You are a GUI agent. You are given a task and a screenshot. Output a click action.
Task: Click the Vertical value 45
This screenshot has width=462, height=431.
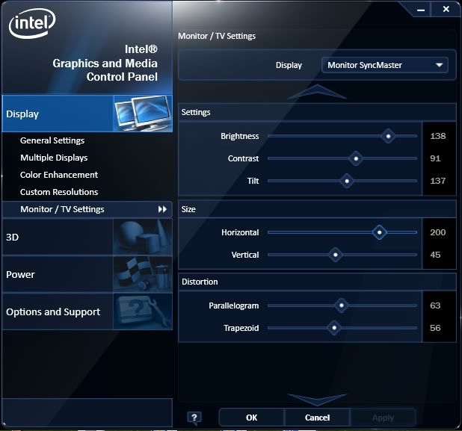point(435,255)
